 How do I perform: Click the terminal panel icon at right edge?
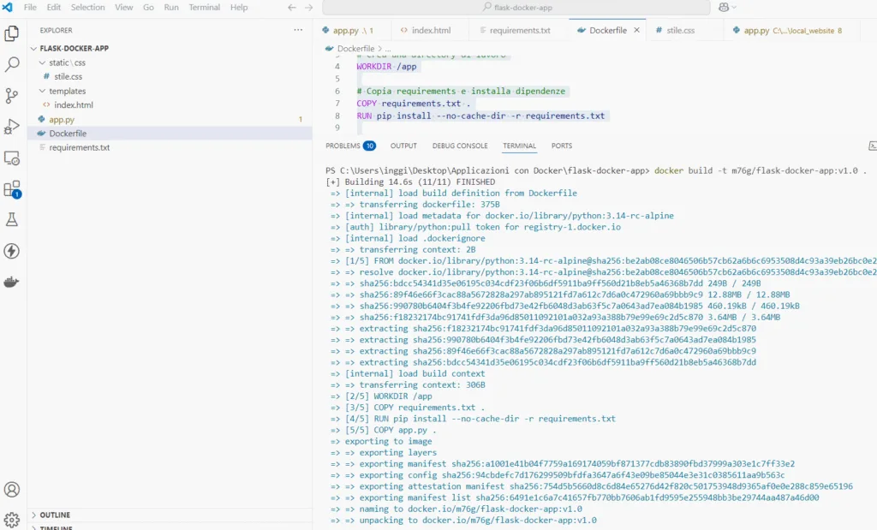coord(872,146)
